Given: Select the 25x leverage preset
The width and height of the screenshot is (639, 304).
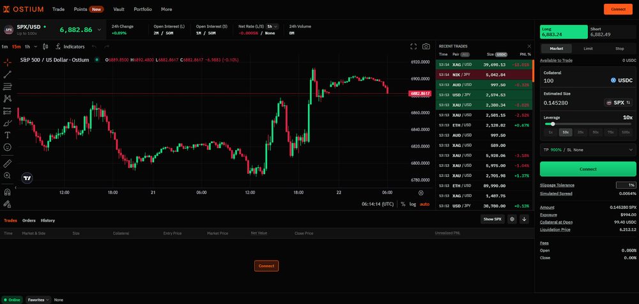Looking at the screenshot, I should click(x=581, y=132).
